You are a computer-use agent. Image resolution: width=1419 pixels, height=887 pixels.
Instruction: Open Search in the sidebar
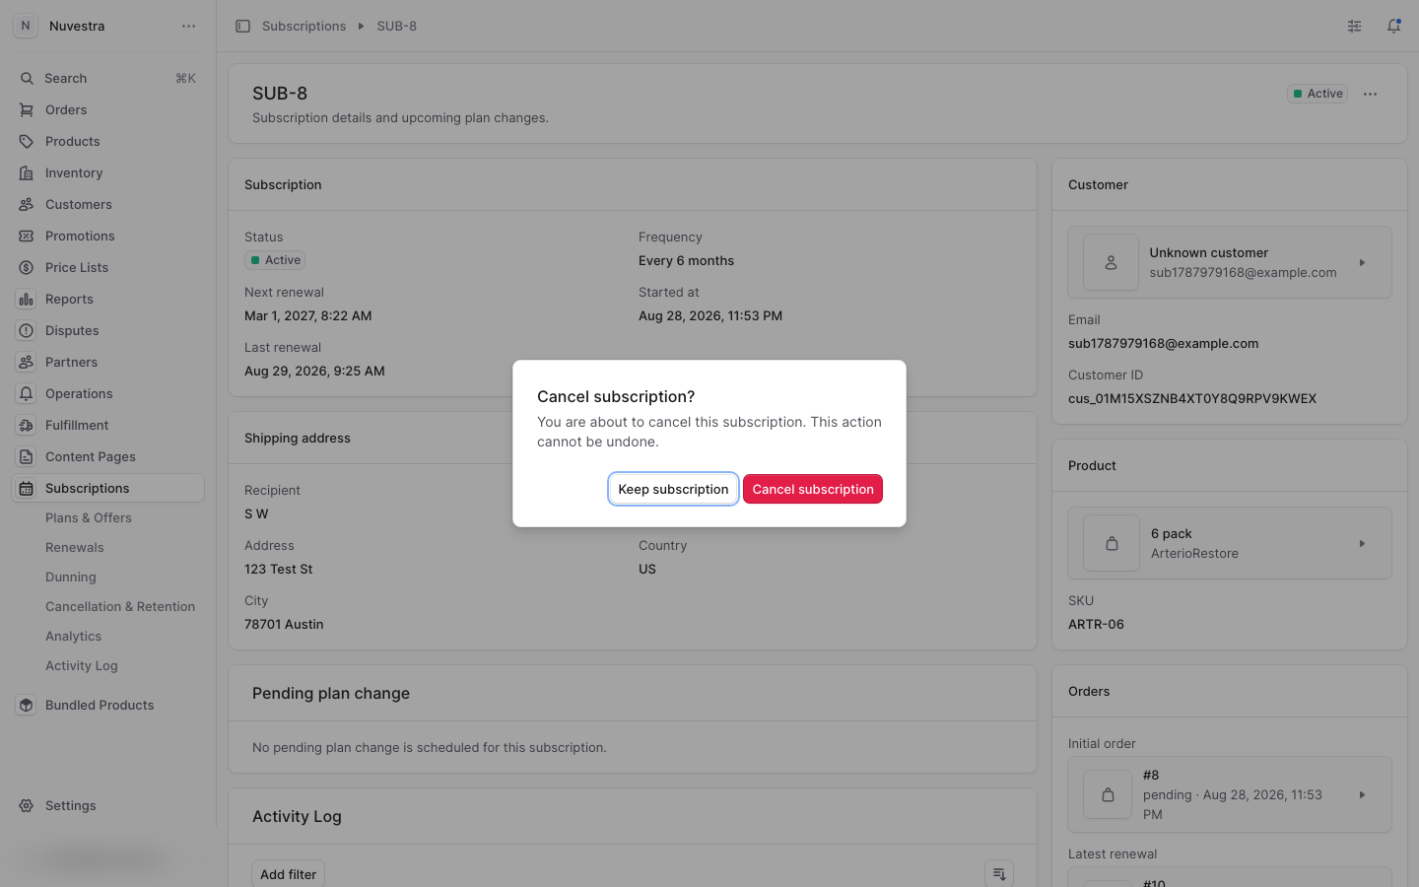(x=107, y=78)
